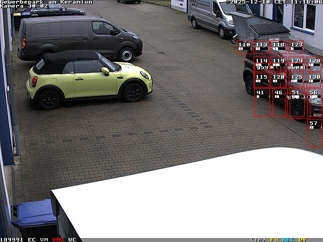This screenshot has width=323, height=242.
Task: Click the UC status indicator
Action: (x=72, y=239)
